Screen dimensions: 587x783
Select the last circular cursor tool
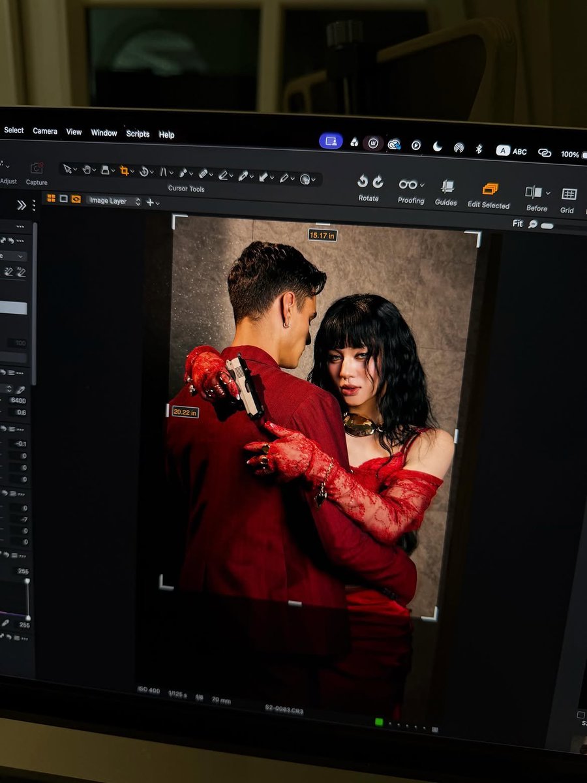pos(304,178)
